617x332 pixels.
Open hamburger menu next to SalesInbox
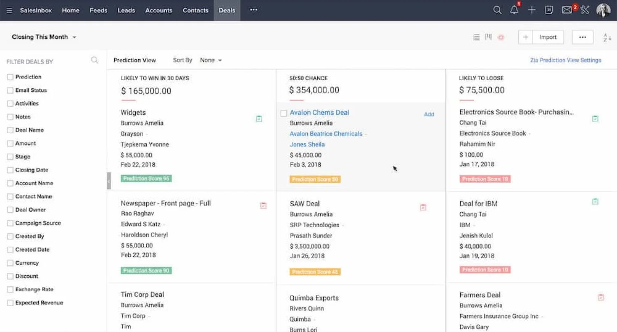(9, 10)
